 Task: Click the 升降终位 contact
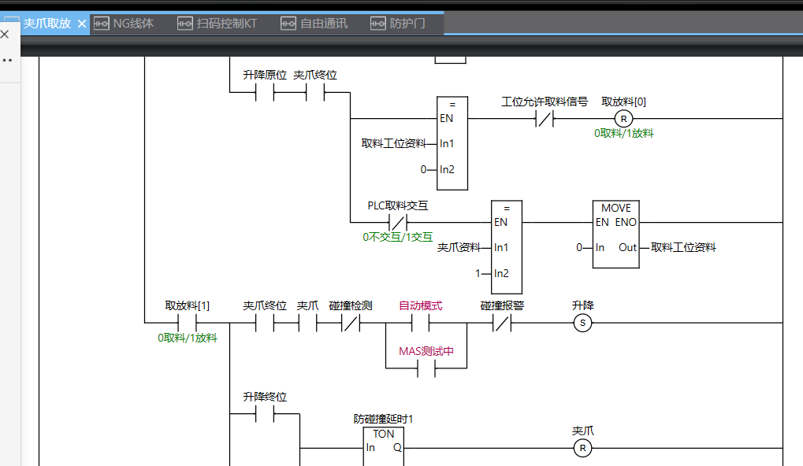tap(264, 415)
